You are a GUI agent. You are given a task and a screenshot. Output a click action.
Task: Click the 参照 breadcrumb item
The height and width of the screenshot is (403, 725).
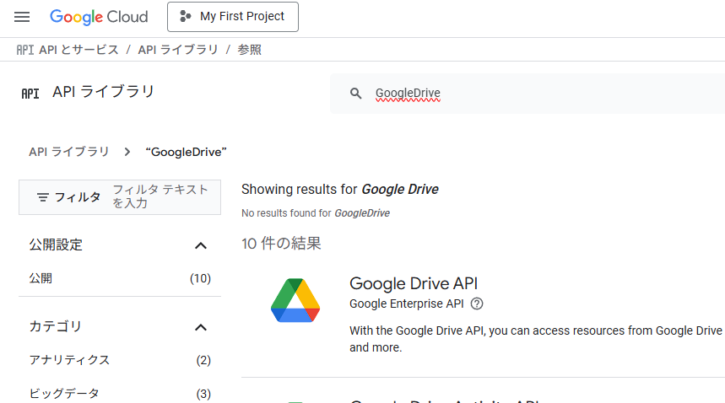(x=250, y=50)
